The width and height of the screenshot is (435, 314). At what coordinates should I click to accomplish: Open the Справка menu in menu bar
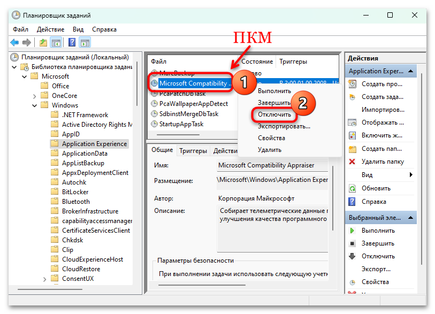pos(104,29)
